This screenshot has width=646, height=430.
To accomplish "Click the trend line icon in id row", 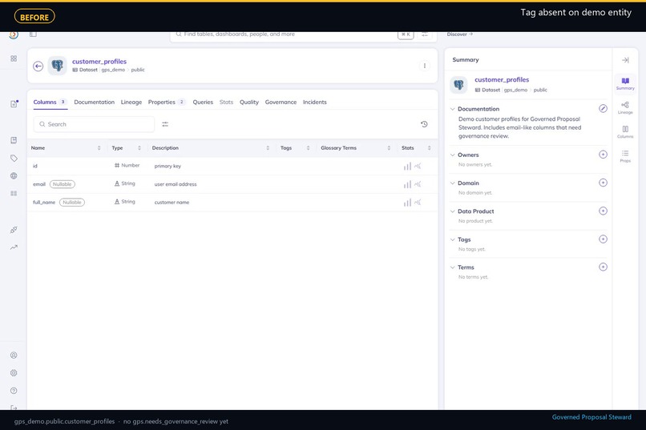I will (x=418, y=167).
